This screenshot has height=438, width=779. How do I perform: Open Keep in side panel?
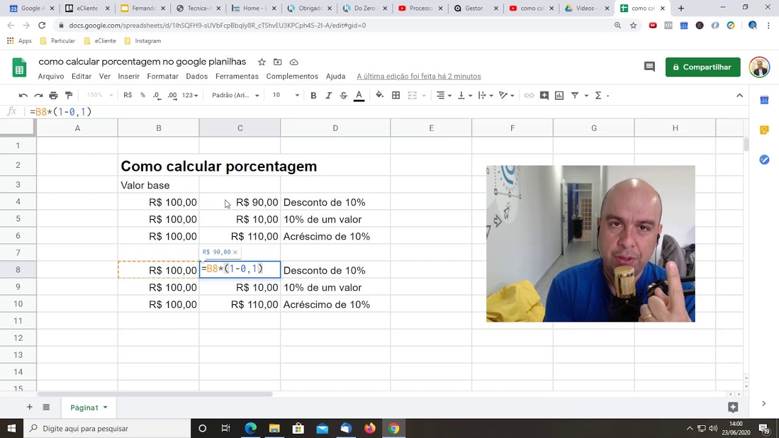764,130
